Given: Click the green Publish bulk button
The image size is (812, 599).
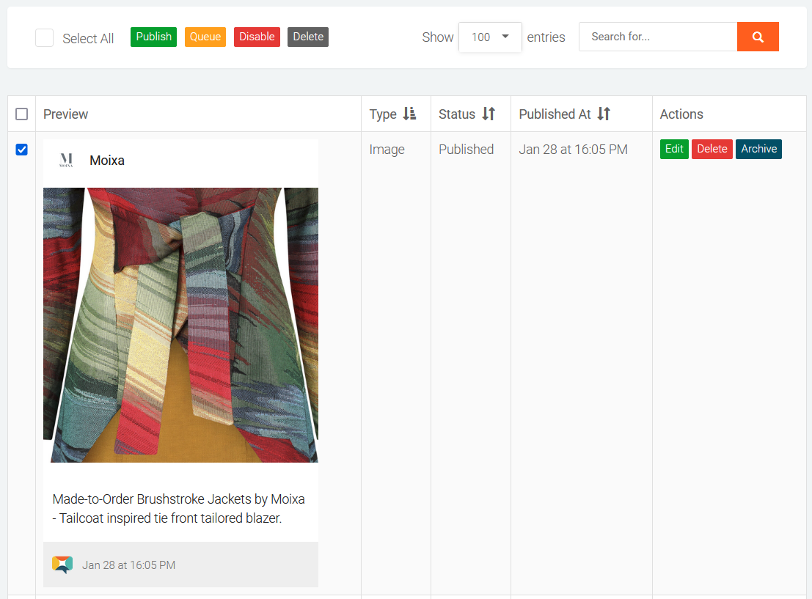Looking at the screenshot, I should pos(153,37).
